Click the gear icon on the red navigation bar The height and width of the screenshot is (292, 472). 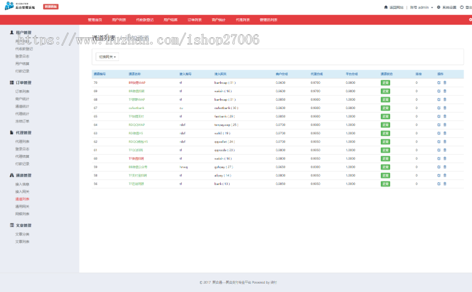(470, 19)
